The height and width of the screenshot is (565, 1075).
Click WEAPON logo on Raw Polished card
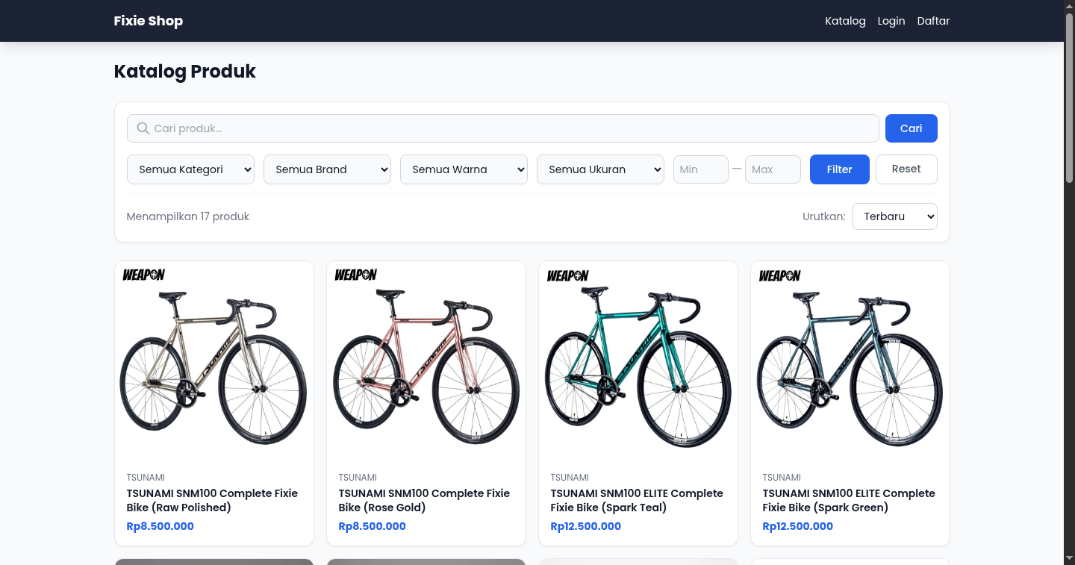tap(144, 275)
